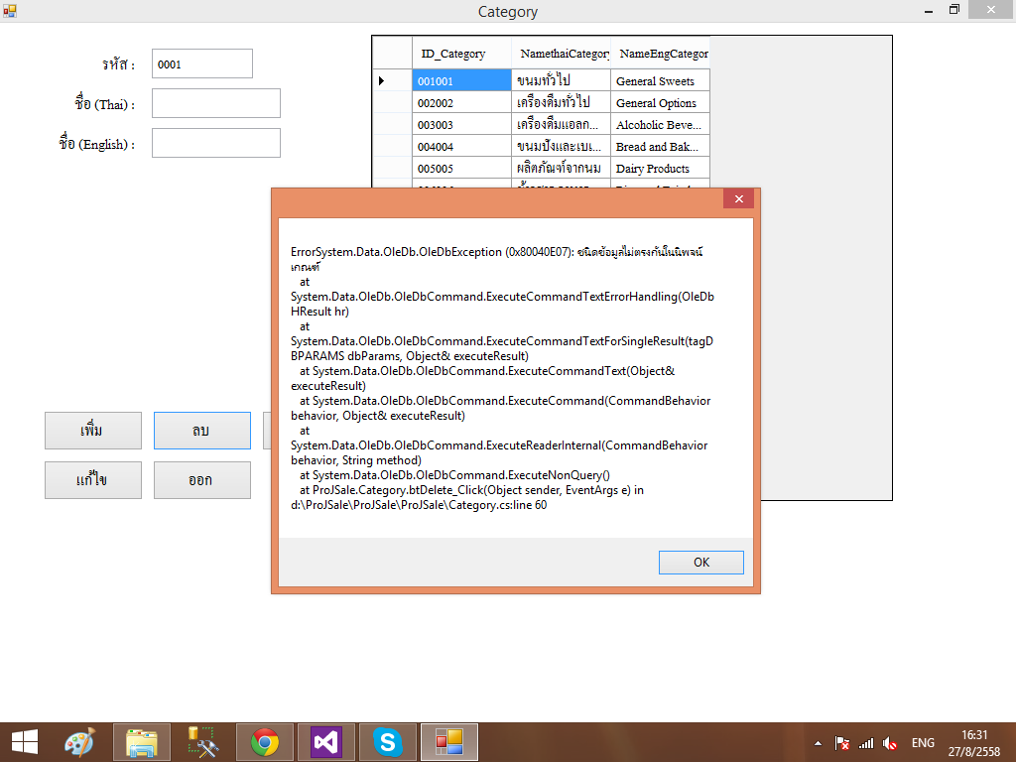Select the ขนมทั่วไป cell
The height and width of the screenshot is (762, 1016).
coord(562,80)
